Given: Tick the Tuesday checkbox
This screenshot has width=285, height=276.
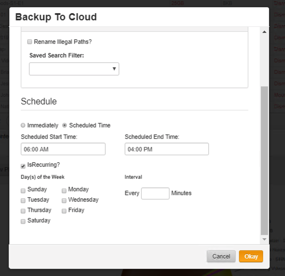Looking at the screenshot, I should coord(23,201).
